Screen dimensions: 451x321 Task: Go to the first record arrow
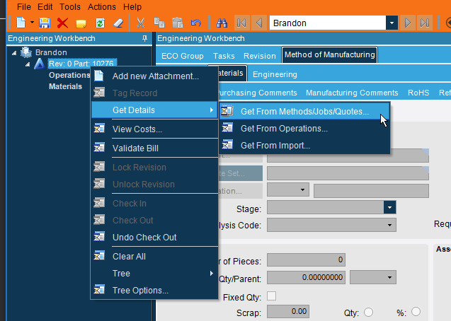[241, 23]
